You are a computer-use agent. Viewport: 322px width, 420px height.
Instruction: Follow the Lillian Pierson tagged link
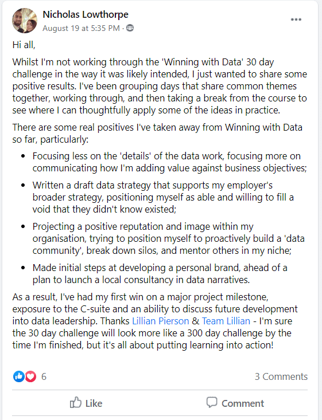click(x=161, y=321)
